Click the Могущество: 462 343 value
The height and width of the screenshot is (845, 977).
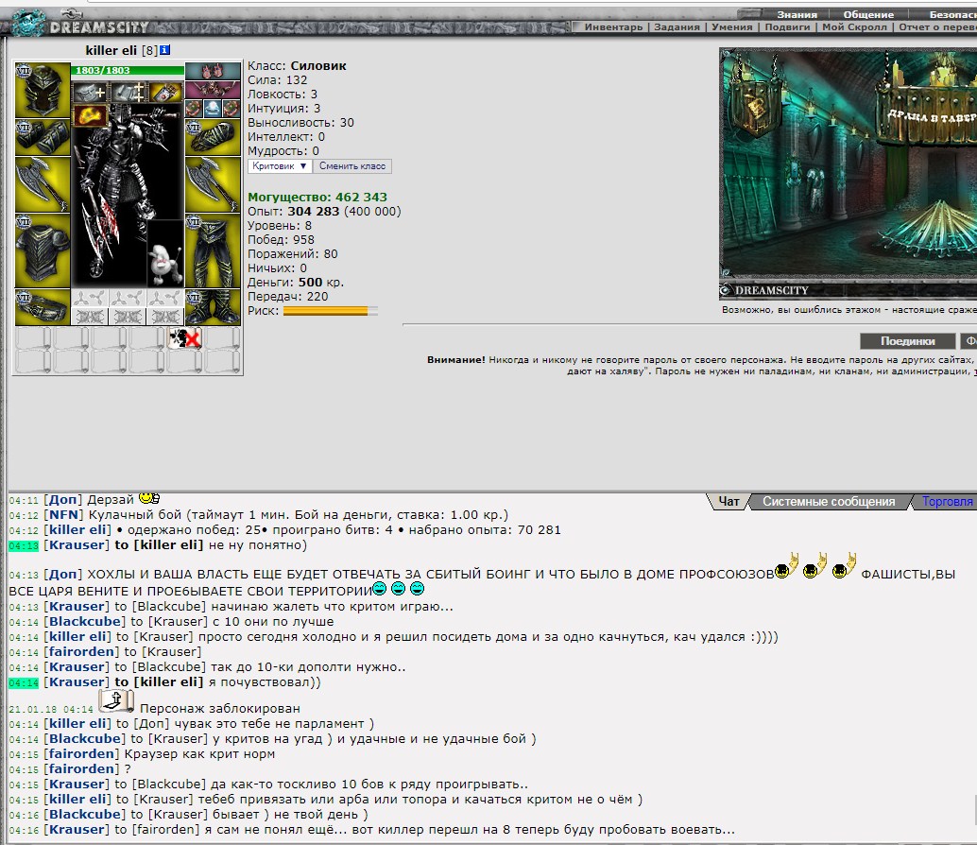317,197
